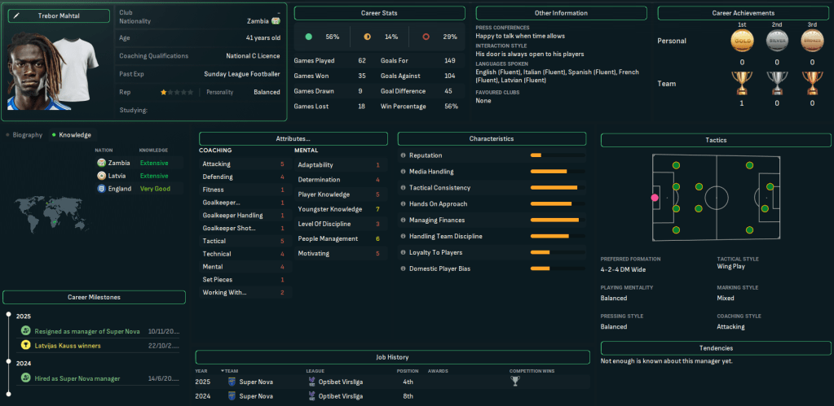Open the Career Stats panel header
This screenshot has width=834, height=406.
(379, 13)
